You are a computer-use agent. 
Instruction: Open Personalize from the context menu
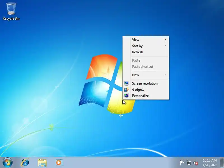pyautogui.click(x=146, y=95)
